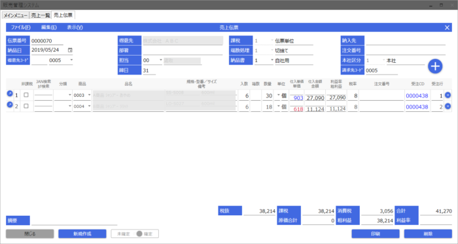The image size is (458, 244).
Task: Click the 注文番号 cell in row 2
Action: tap(381, 107)
